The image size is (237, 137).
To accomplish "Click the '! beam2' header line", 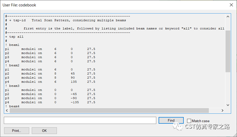I will [x=12, y=65].
